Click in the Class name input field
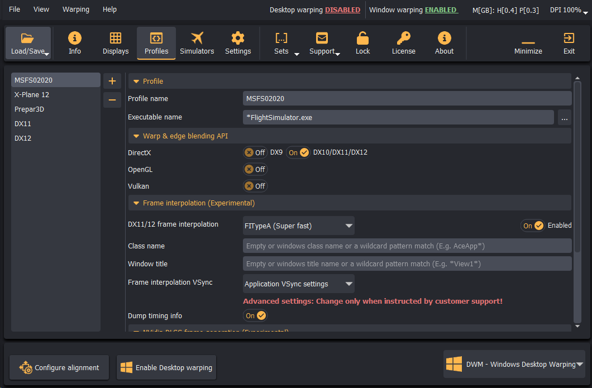This screenshot has width=592, height=388. (x=407, y=246)
